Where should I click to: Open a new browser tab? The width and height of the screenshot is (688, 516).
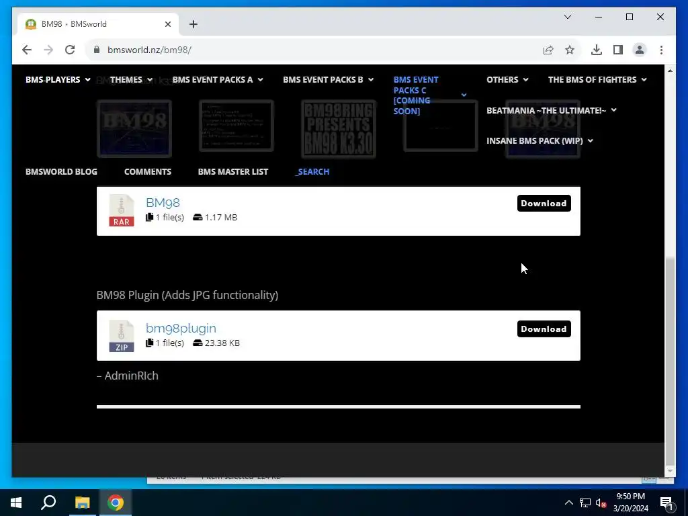point(193,24)
